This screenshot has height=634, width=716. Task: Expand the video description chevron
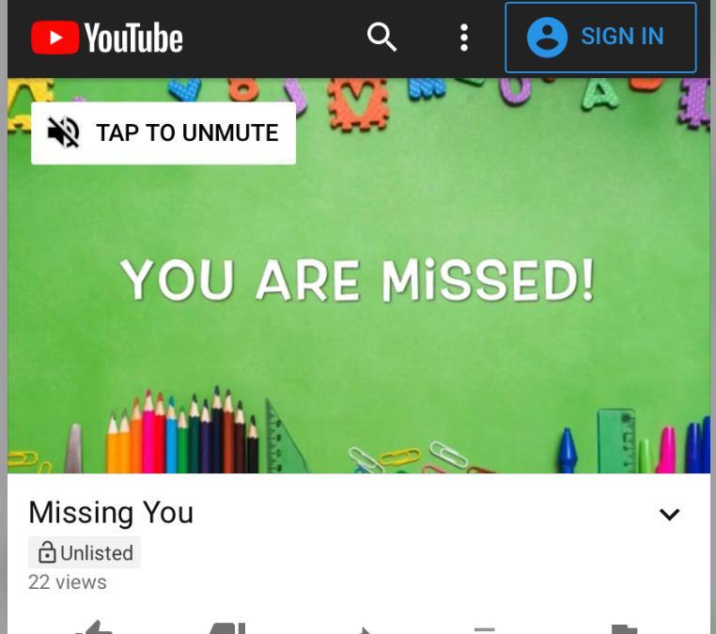[x=669, y=515]
